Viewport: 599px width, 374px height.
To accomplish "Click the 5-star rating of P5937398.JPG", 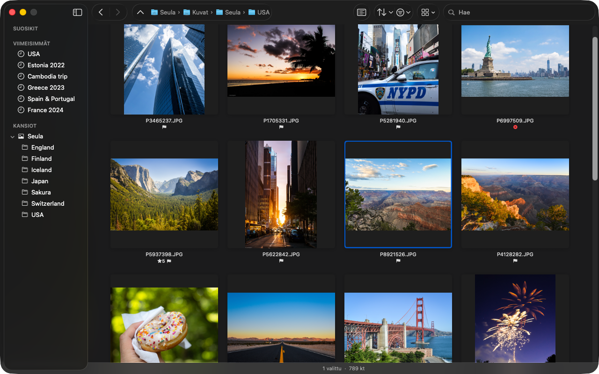I will coord(161,261).
